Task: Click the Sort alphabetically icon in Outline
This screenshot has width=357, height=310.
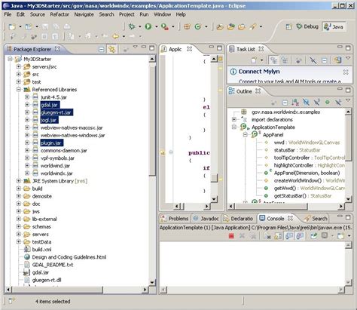Action: (295, 102)
